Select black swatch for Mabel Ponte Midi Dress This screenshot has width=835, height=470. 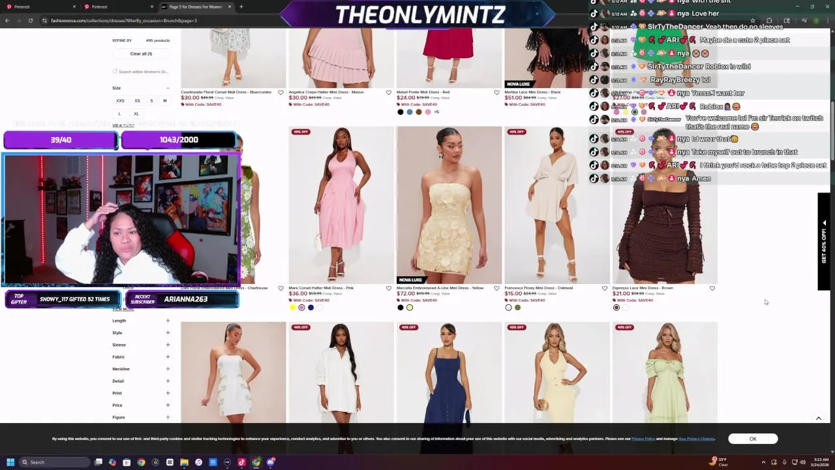[x=401, y=112]
